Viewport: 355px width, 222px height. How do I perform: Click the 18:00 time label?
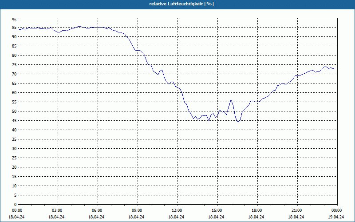[x=257, y=210]
